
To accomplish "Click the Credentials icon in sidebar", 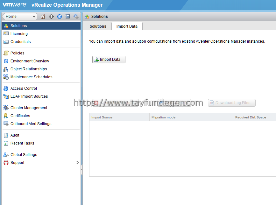I will click(x=6, y=42).
